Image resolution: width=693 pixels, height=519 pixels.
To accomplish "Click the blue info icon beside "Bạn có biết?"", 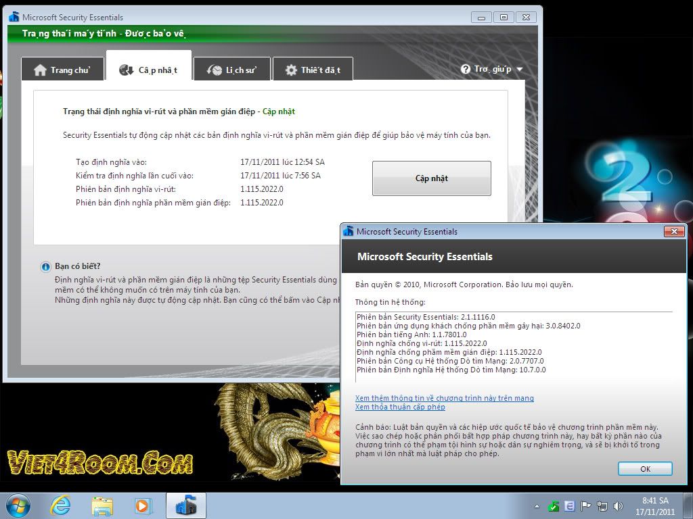I will tap(45, 266).
